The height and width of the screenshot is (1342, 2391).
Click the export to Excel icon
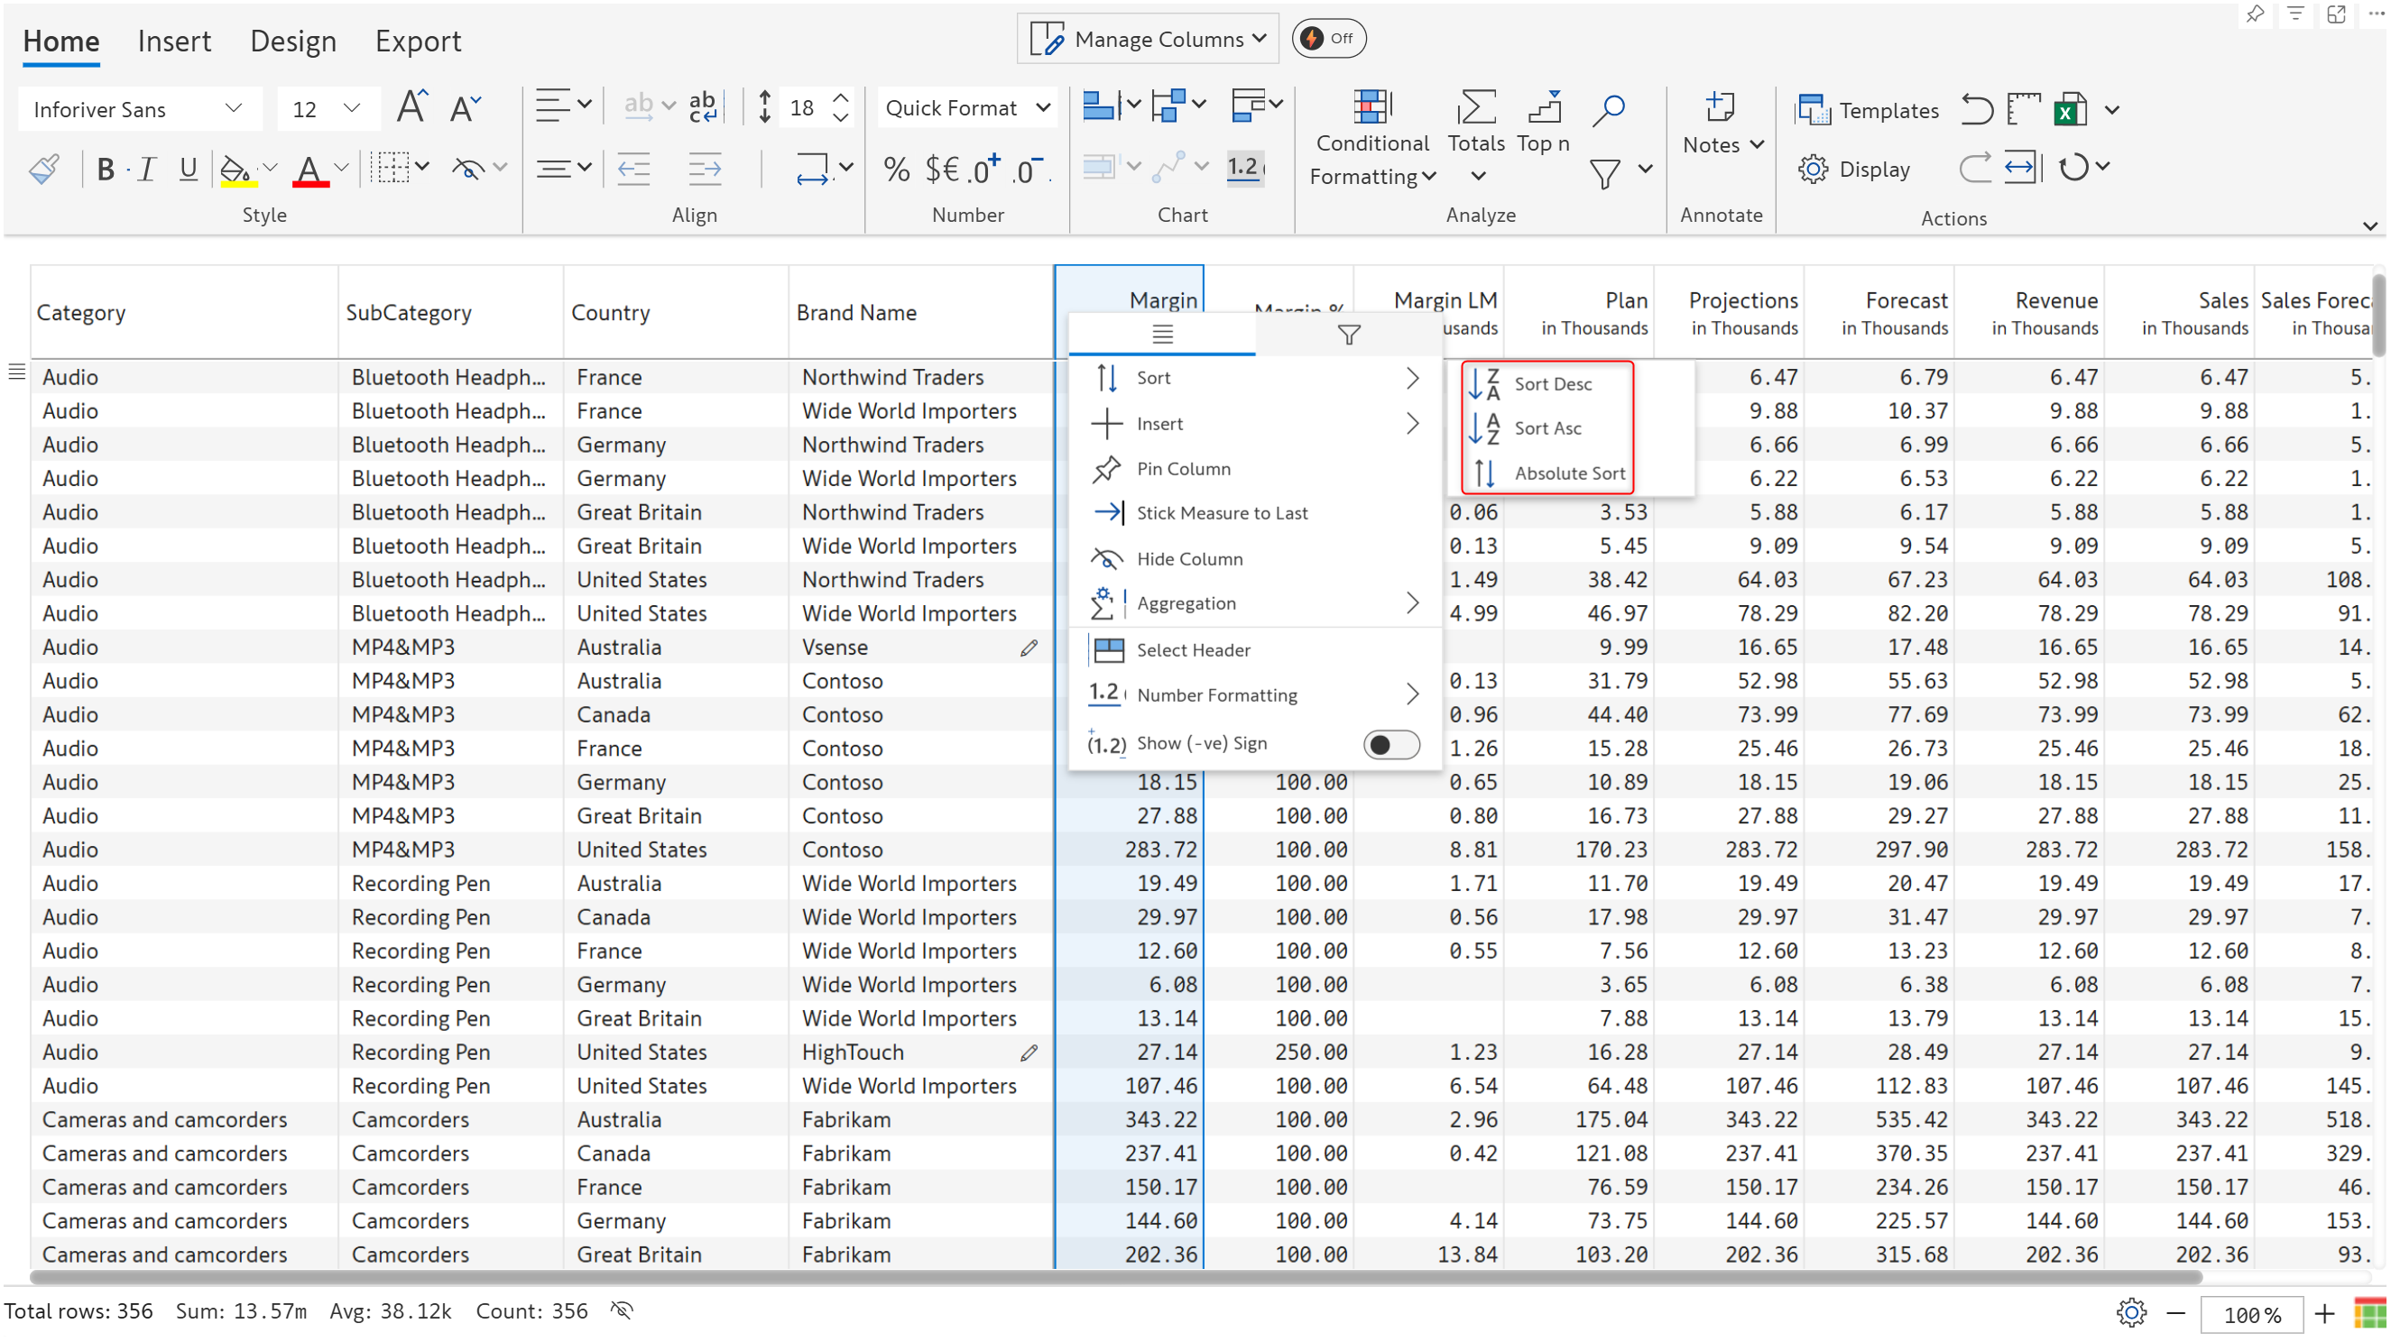[2069, 109]
